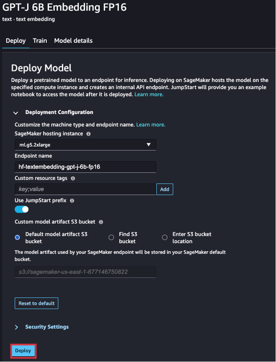Switch to the Deploy tab

(16, 41)
